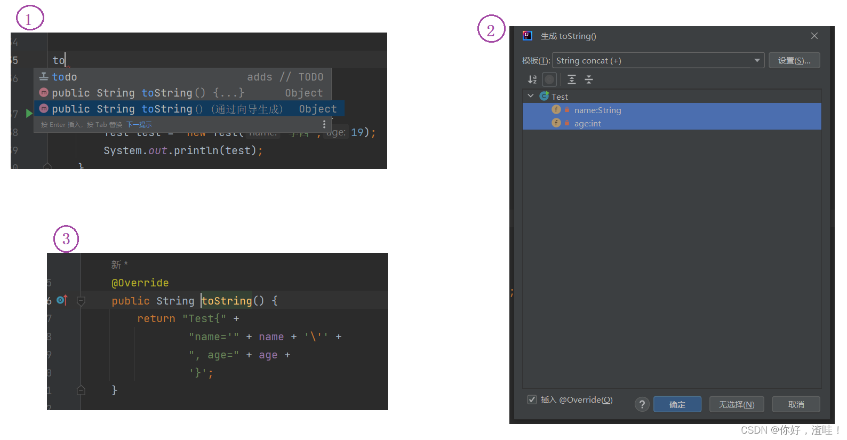Click the 设置(S)... settings button
Viewport: 847px width, 440px height.
click(794, 60)
